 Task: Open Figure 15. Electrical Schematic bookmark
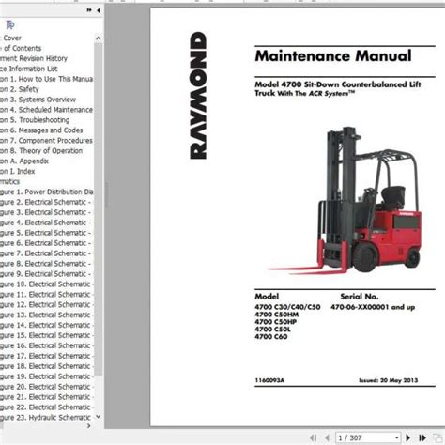46,335
